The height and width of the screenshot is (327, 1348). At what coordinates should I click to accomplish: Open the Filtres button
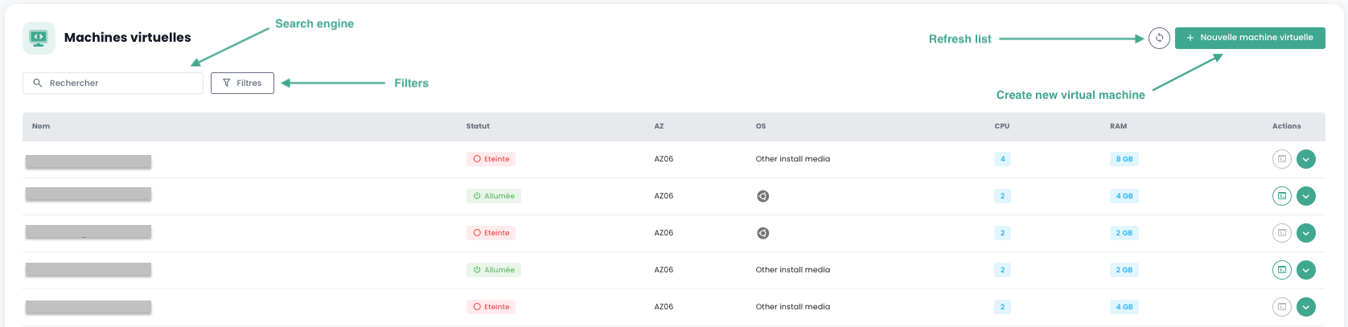tap(242, 83)
